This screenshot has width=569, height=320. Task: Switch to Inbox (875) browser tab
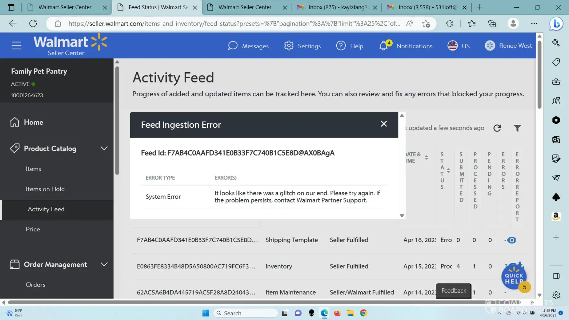337,7
